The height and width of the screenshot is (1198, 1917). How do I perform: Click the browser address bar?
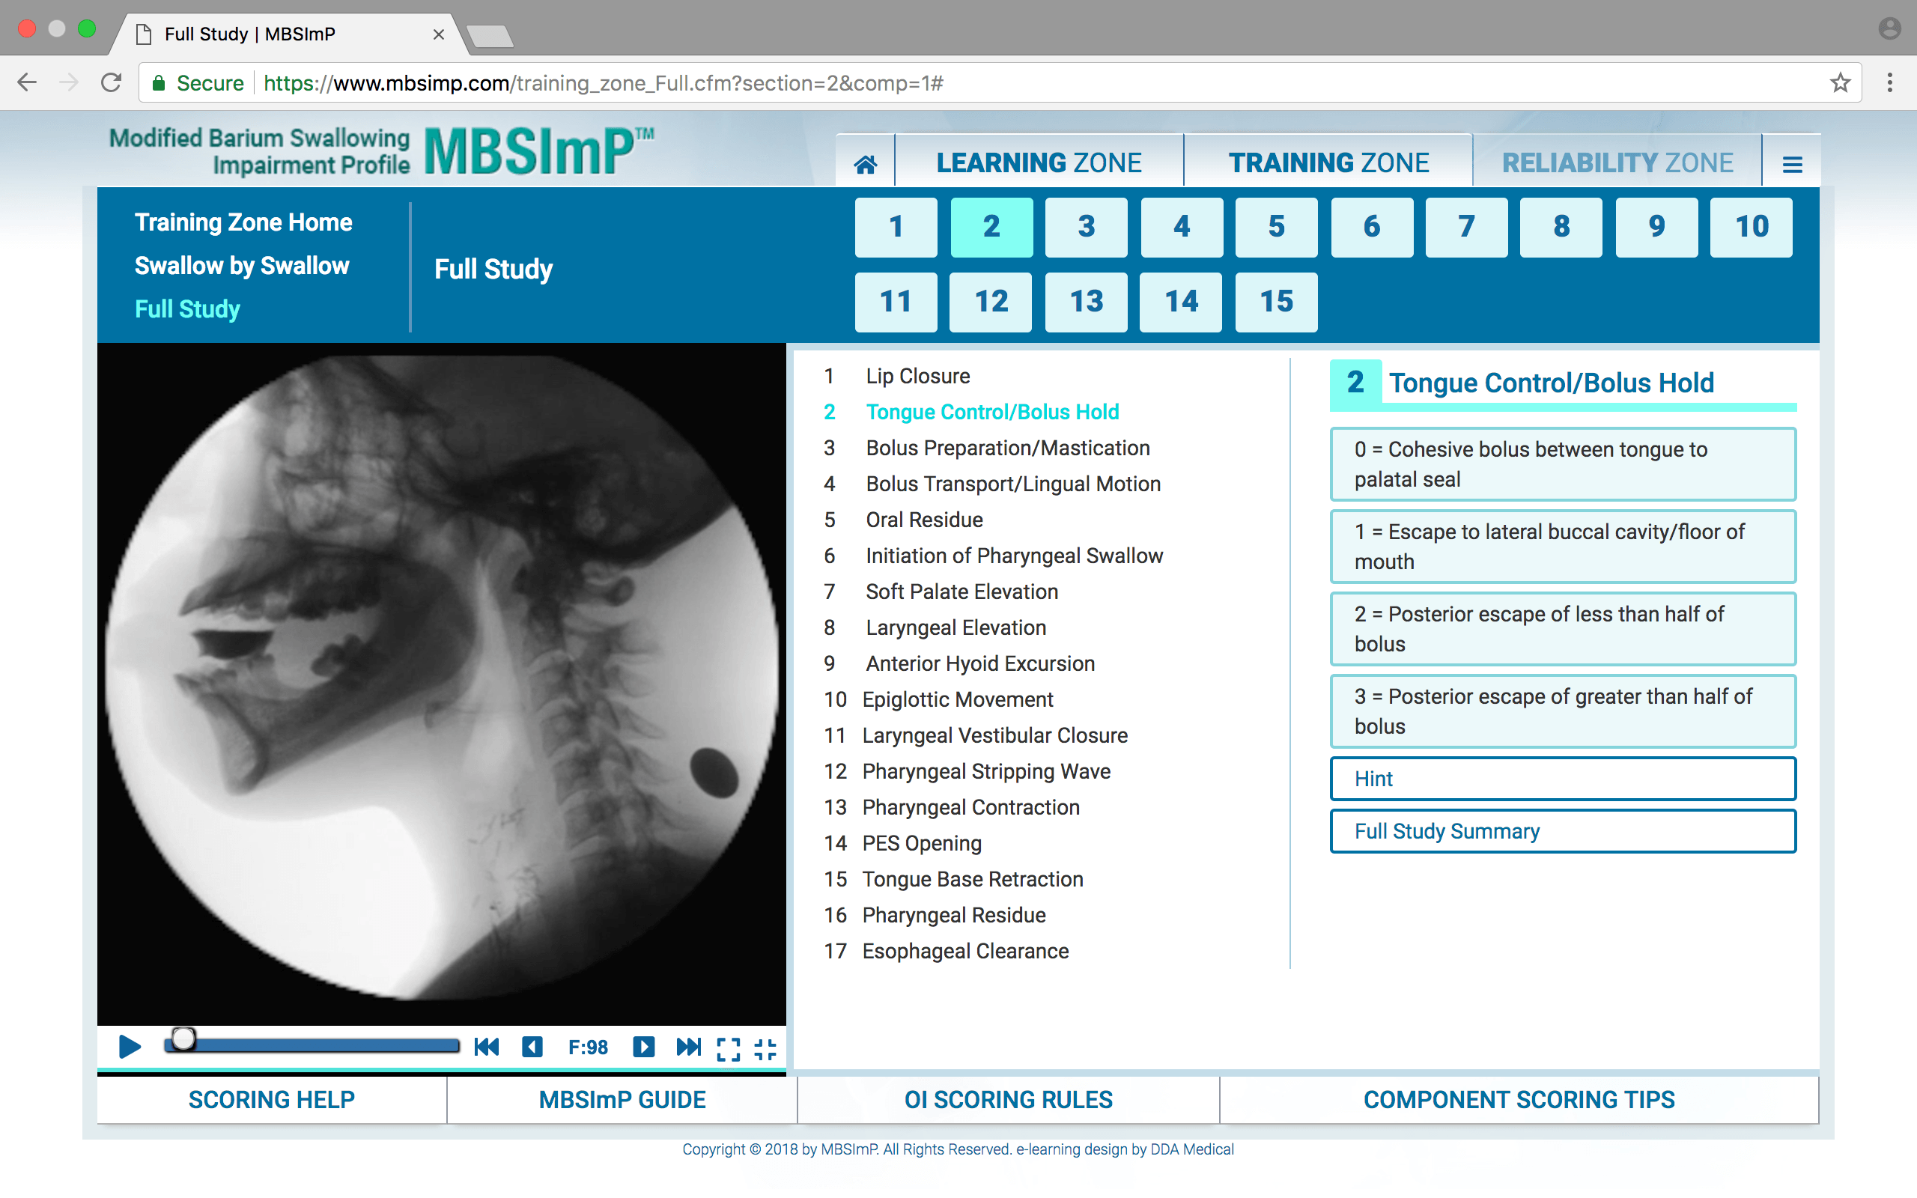pyautogui.click(x=1000, y=82)
